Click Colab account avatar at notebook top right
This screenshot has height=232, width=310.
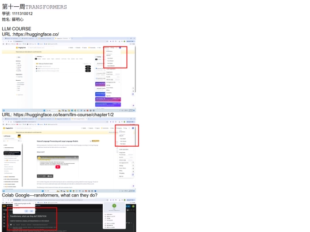pyautogui.click(x=133, y=206)
